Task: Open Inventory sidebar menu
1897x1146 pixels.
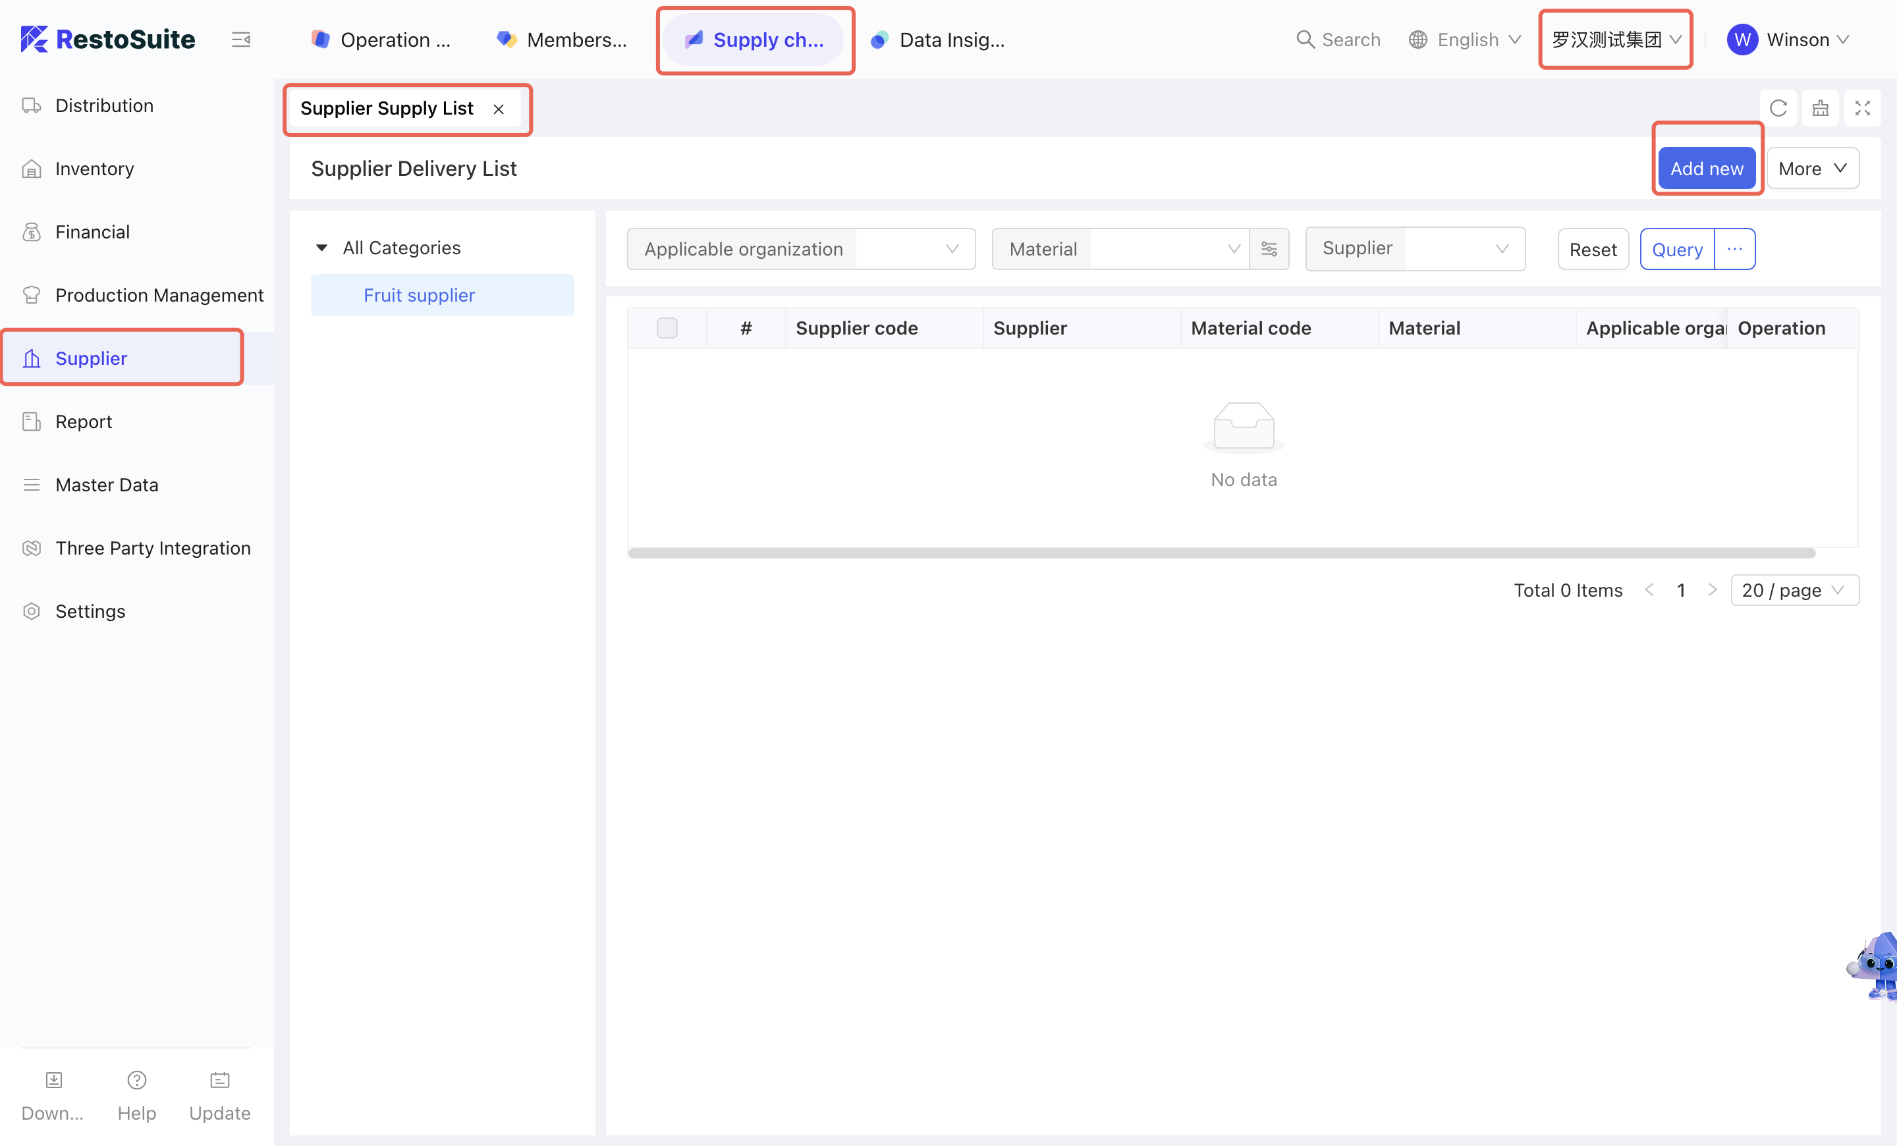Action: click(x=94, y=169)
